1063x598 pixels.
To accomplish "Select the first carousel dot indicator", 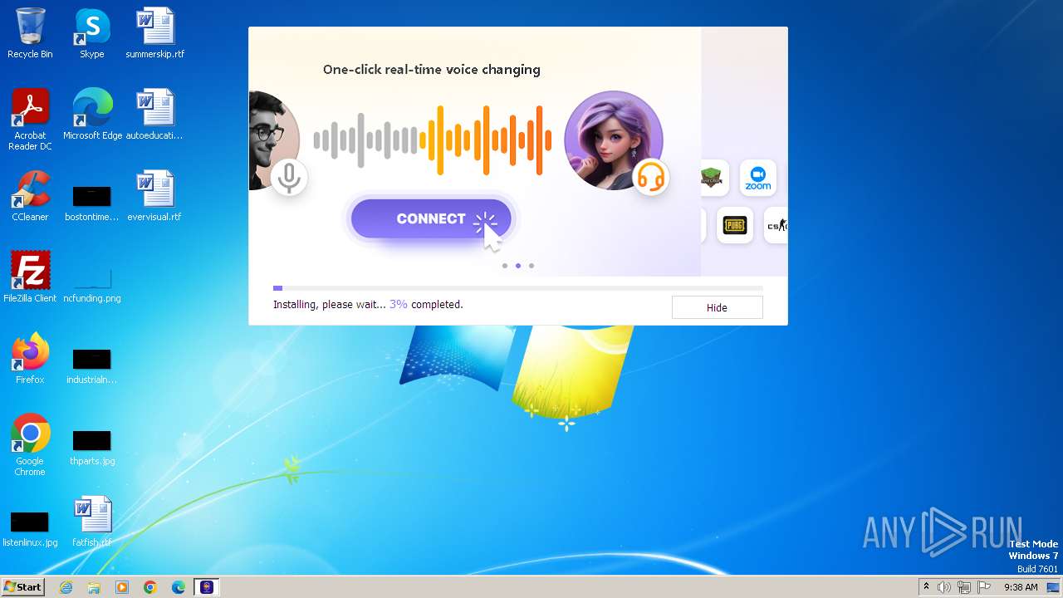I will (505, 266).
